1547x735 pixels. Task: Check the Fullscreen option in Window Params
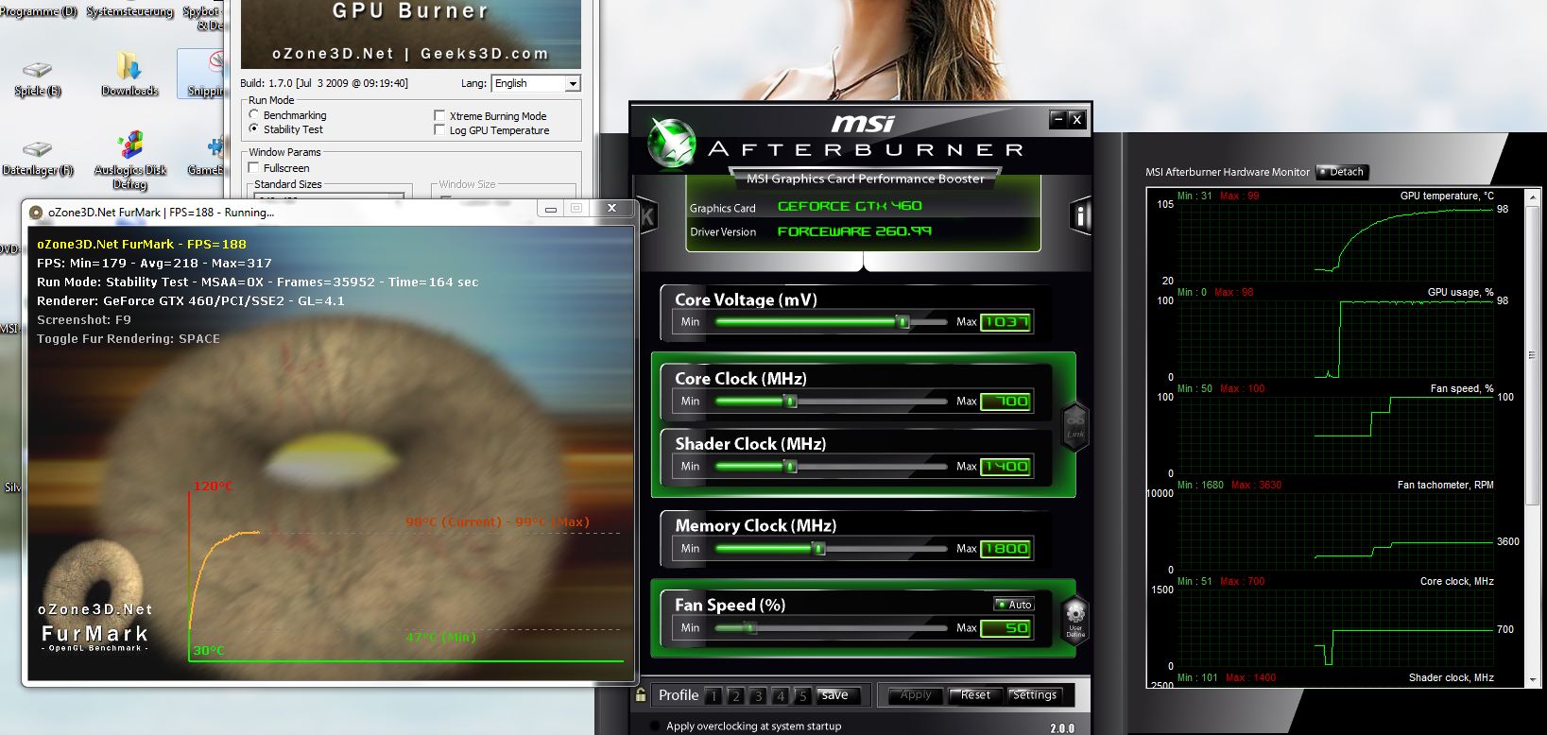tap(253, 167)
